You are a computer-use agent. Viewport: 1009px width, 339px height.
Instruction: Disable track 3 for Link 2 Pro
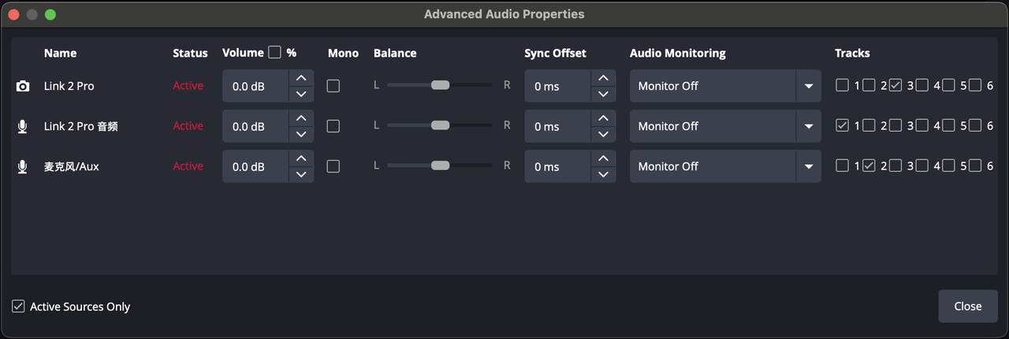895,85
